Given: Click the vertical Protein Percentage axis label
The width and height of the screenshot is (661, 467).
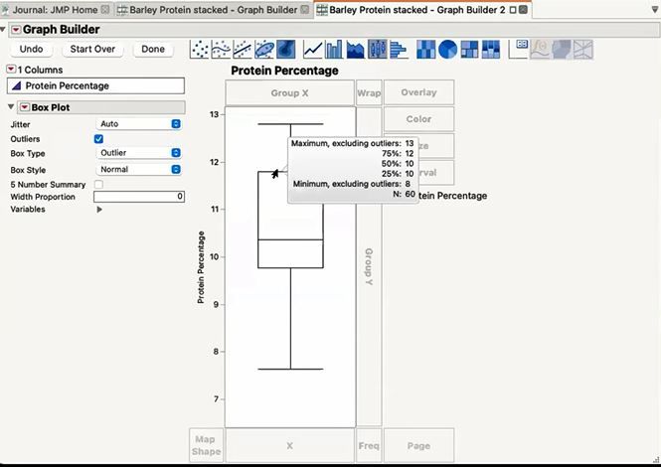Looking at the screenshot, I should click(201, 267).
